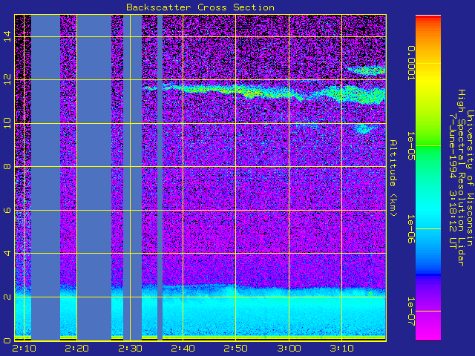Click the 2:50 time axis label
Viewport: 475px width, 356px height.
236,349
